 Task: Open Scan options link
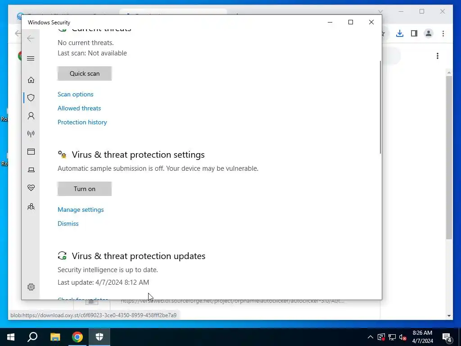click(x=75, y=94)
